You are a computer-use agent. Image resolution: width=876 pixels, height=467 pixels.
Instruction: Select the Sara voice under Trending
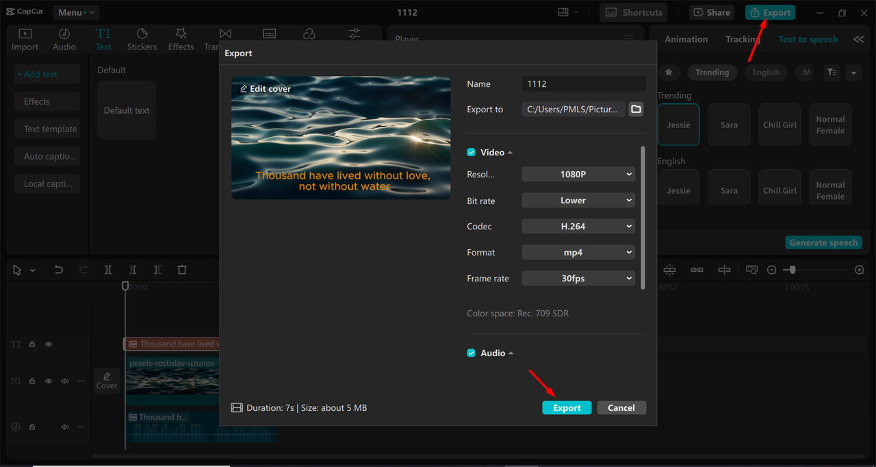pos(729,125)
